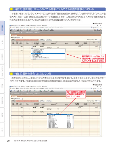Click the ヘルプ icon in the 特徴3 screenshot toolbar

97,91
